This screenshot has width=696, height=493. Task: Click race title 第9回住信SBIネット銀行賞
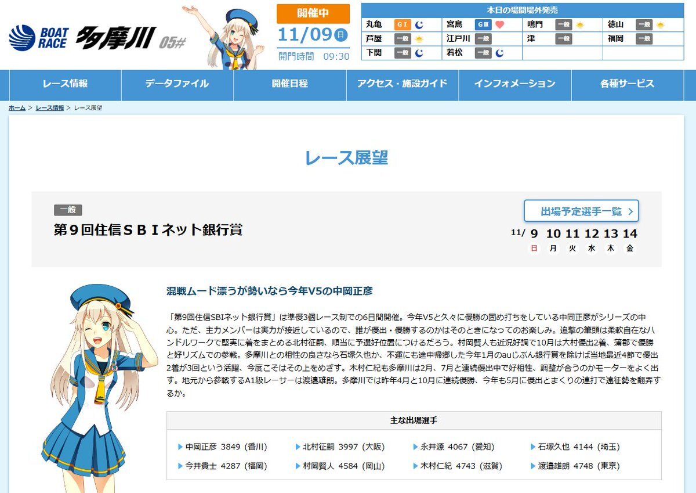(148, 230)
